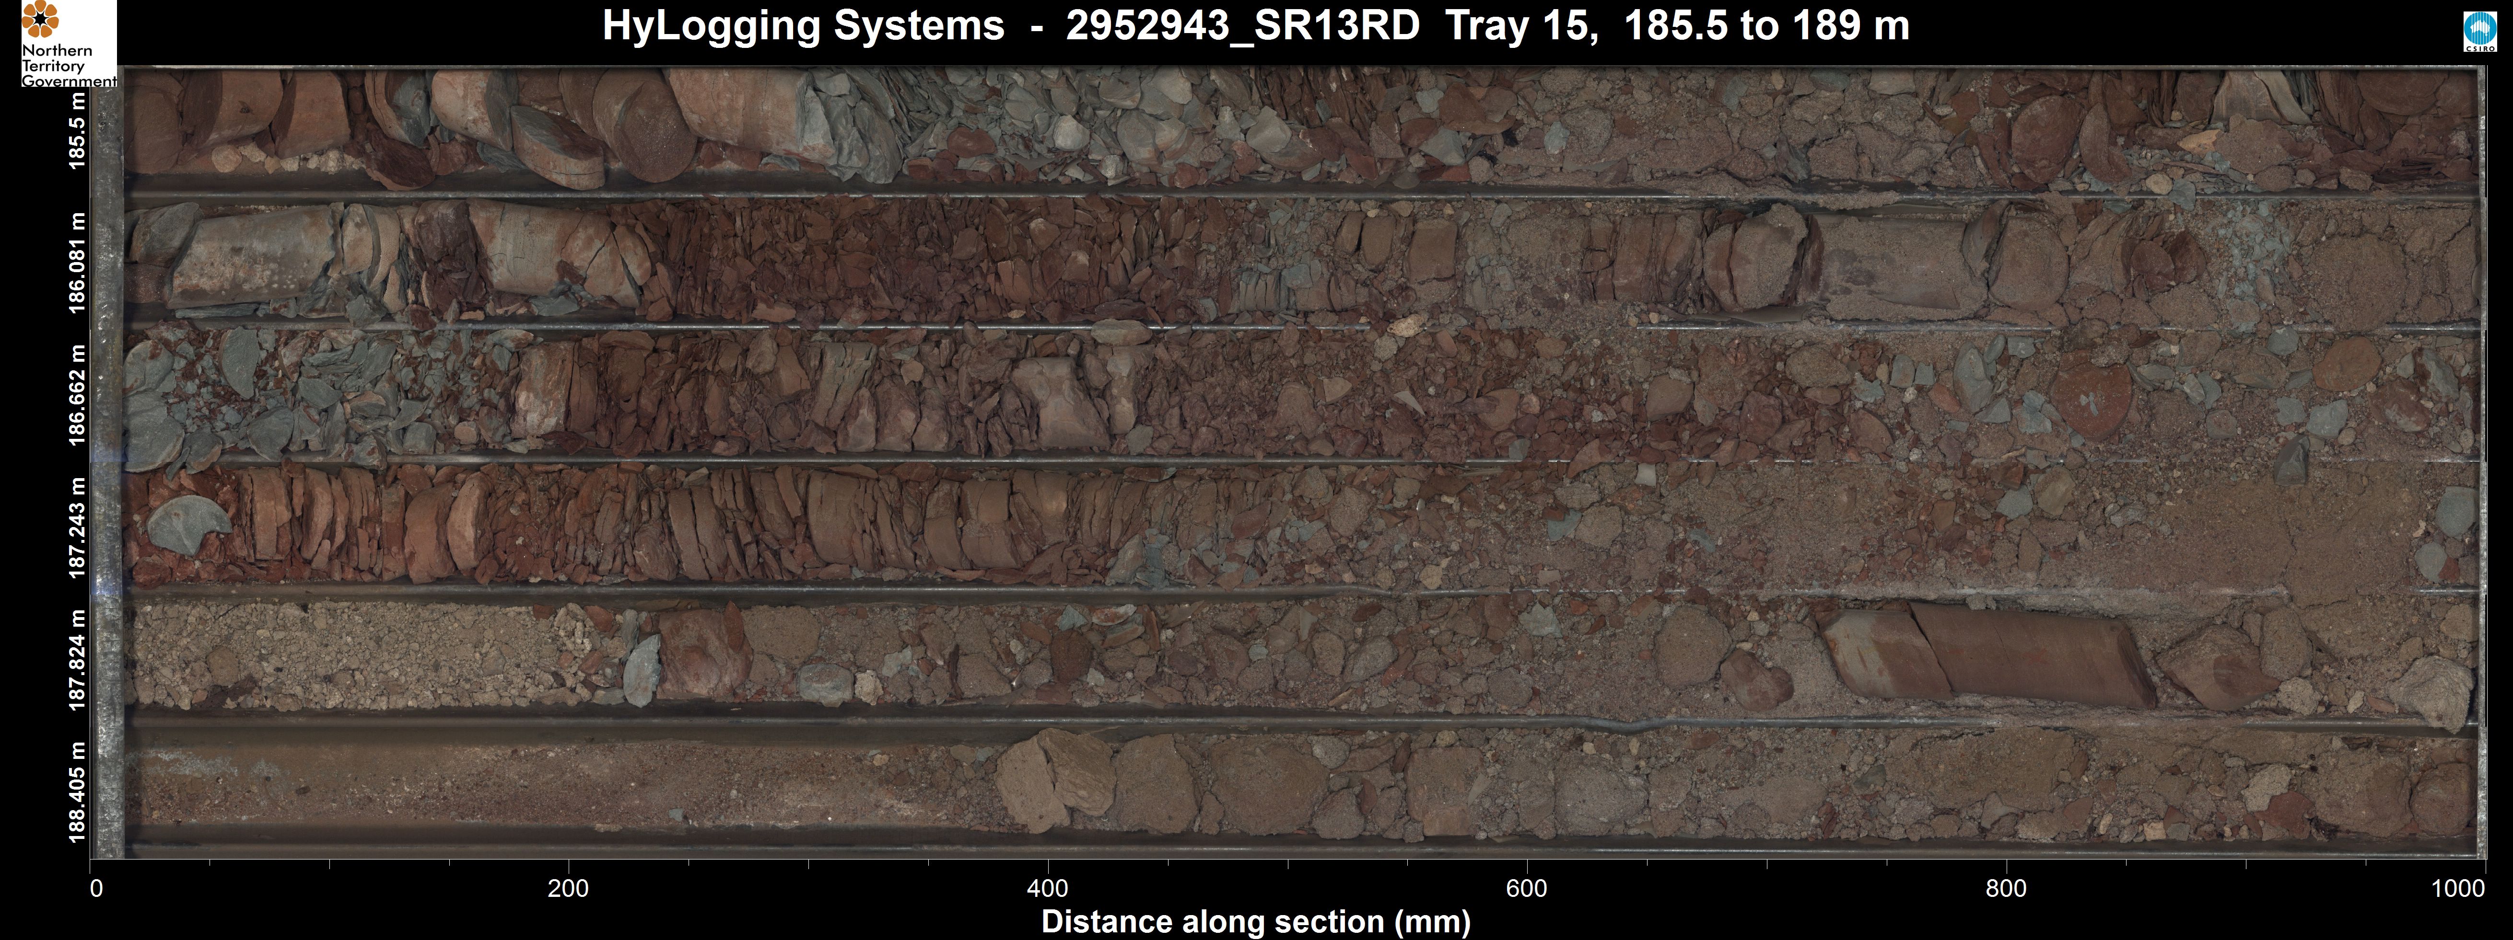This screenshot has width=2513, height=940.
Task: Click the 185.5 m depth label
Action: (x=78, y=131)
